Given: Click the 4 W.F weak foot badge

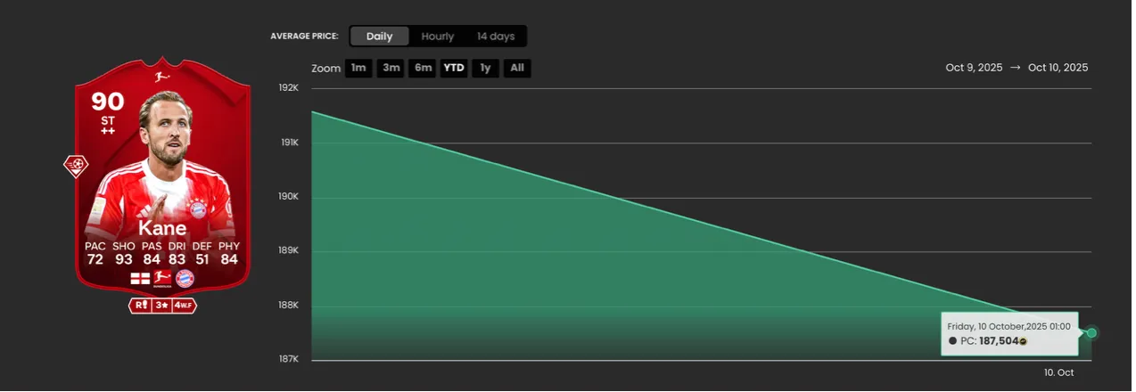Looking at the screenshot, I should (x=185, y=306).
